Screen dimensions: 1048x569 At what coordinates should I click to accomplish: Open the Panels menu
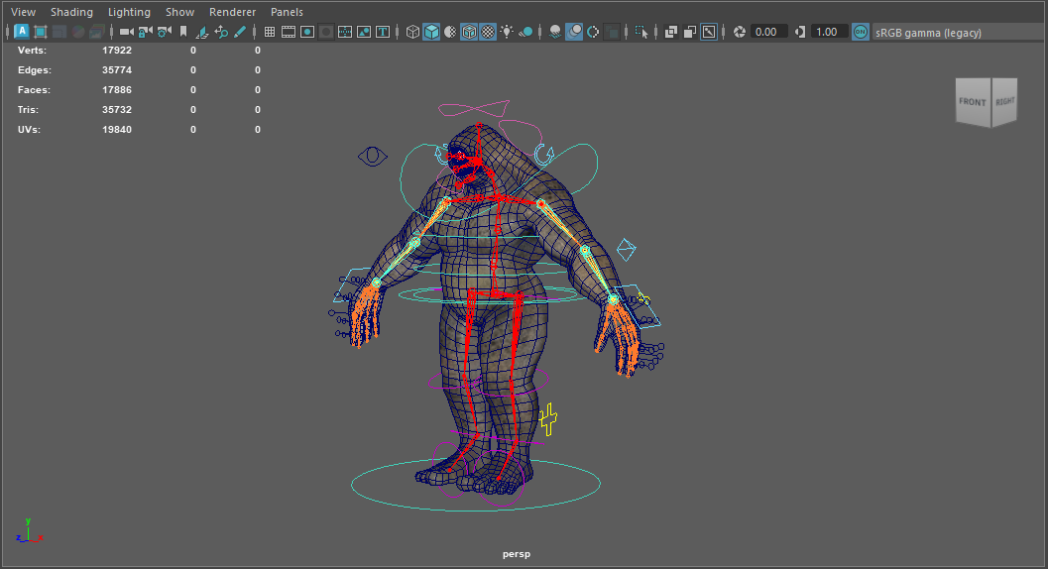[x=287, y=12]
